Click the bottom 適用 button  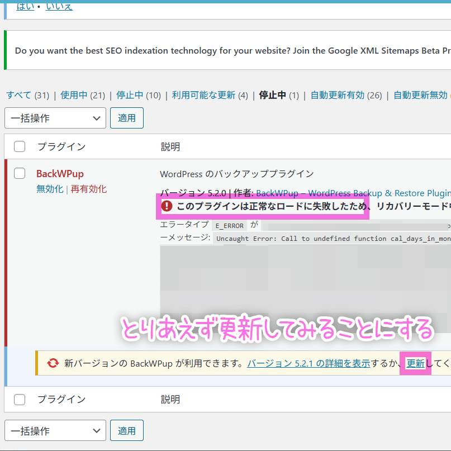point(126,430)
